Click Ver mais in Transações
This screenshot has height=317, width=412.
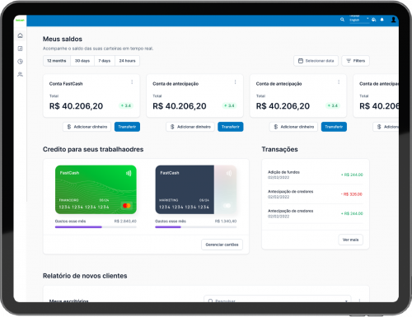350,240
